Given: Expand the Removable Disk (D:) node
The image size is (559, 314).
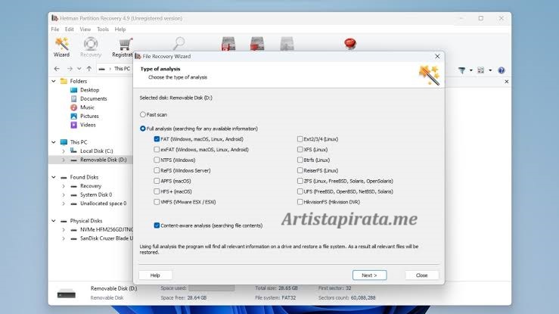Looking at the screenshot, I should click(64, 160).
